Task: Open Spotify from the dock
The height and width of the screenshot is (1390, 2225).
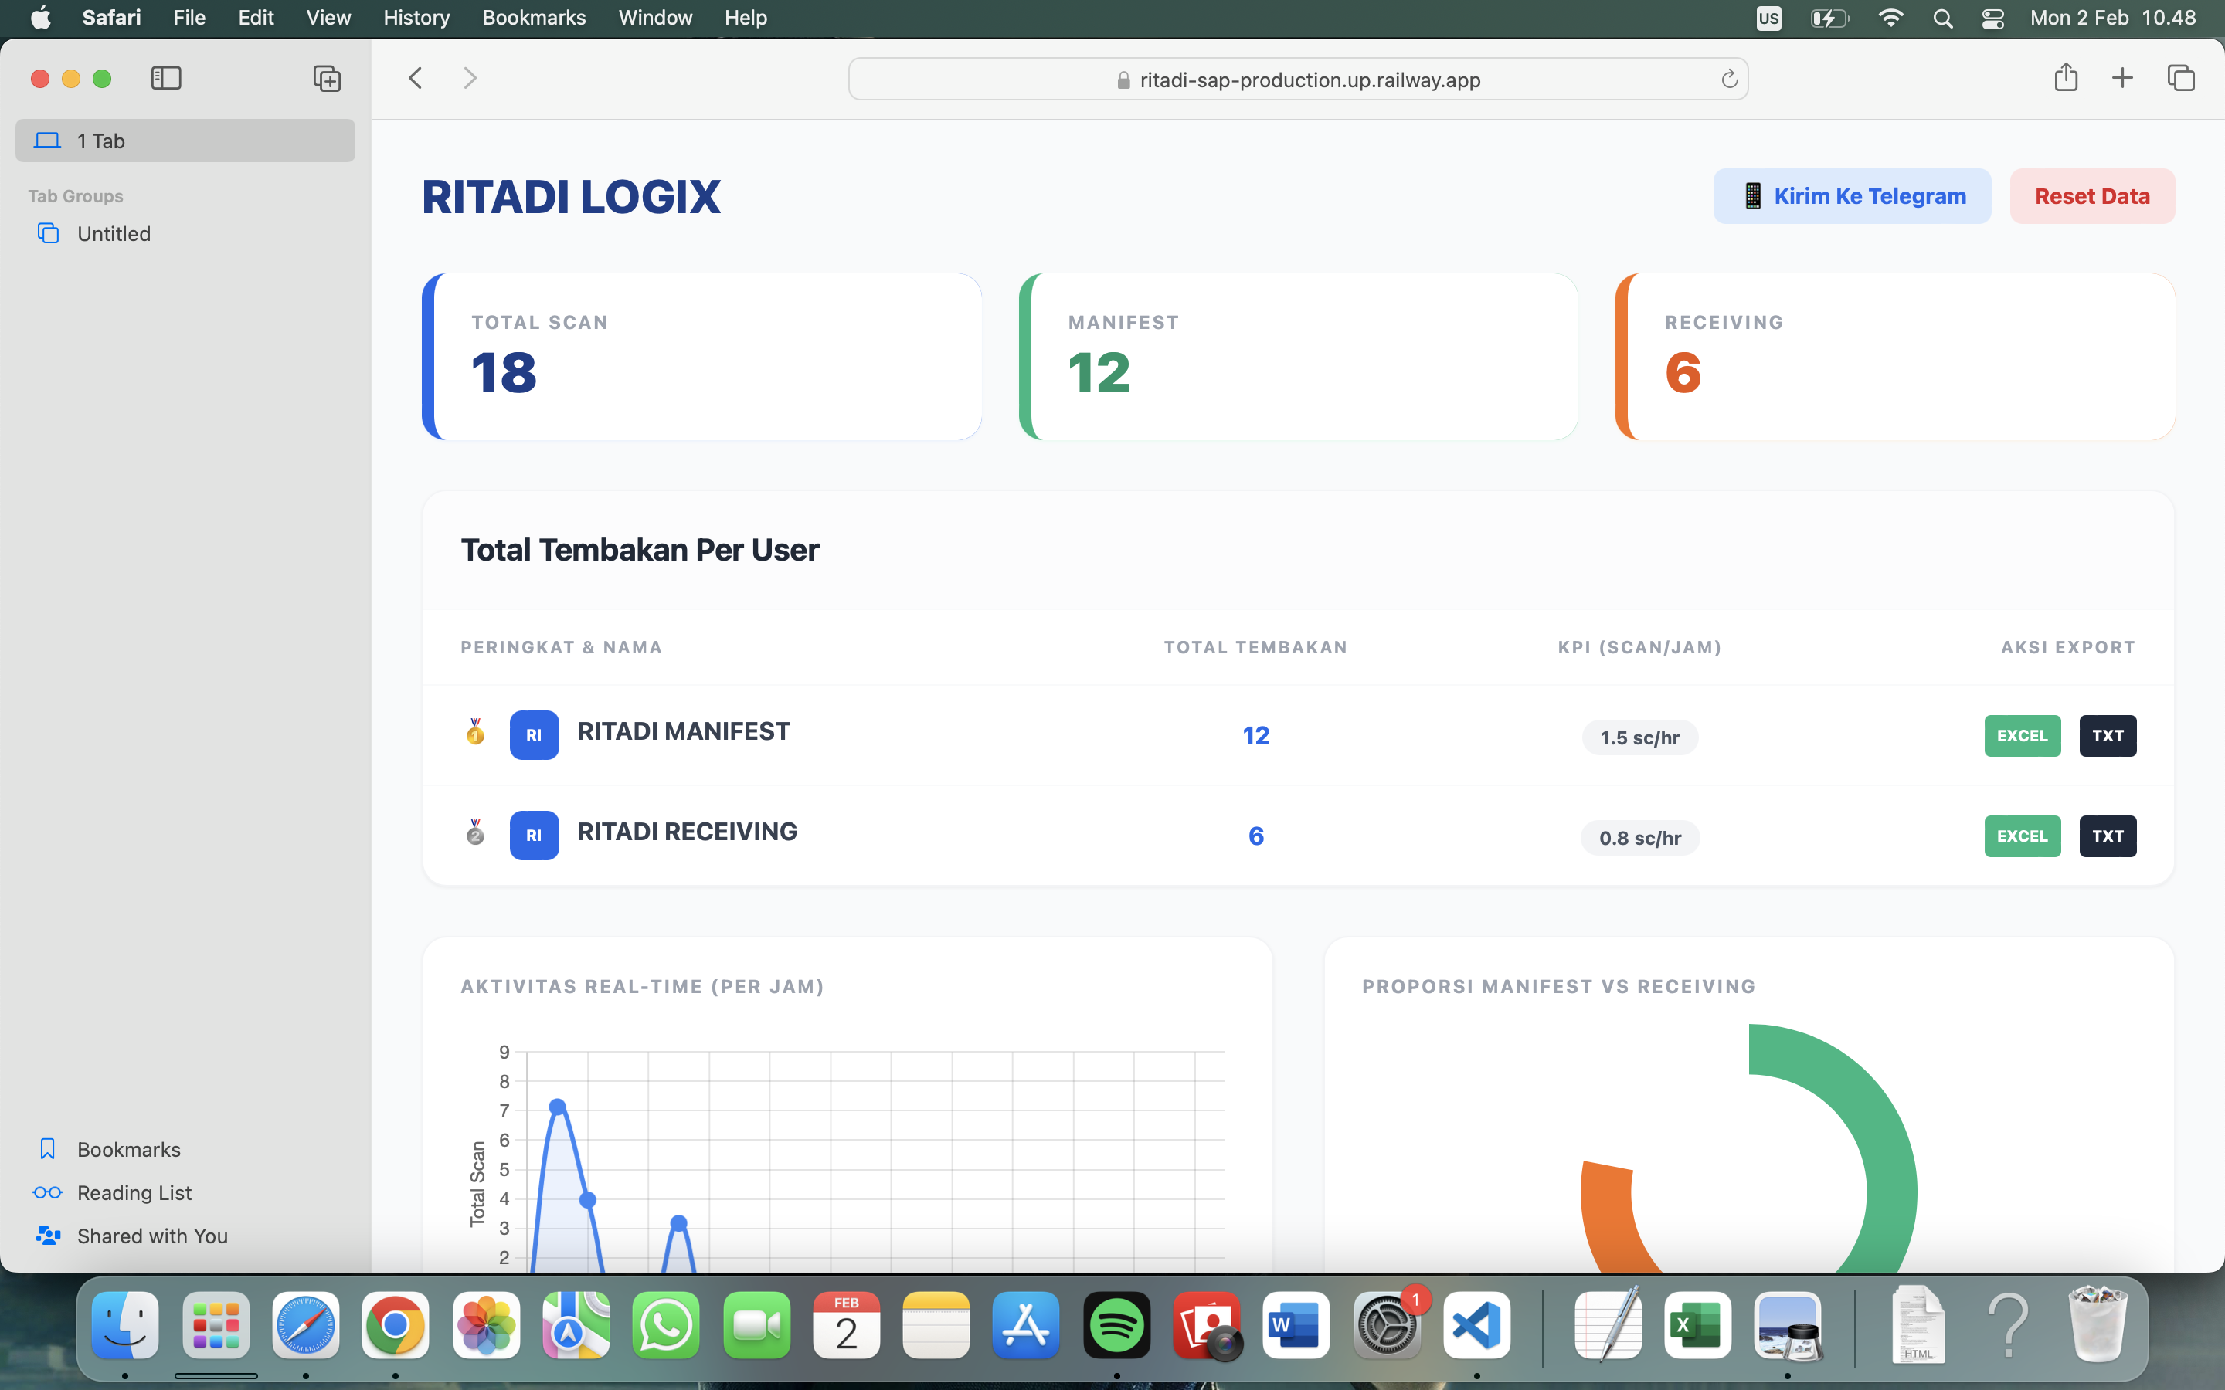Action: 1117,1324
